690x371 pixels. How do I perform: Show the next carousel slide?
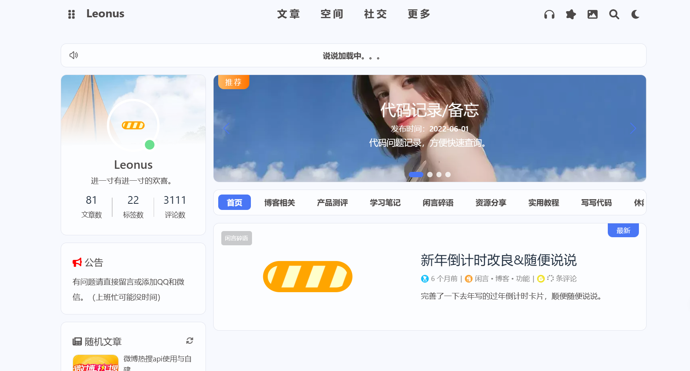point(633,128)
